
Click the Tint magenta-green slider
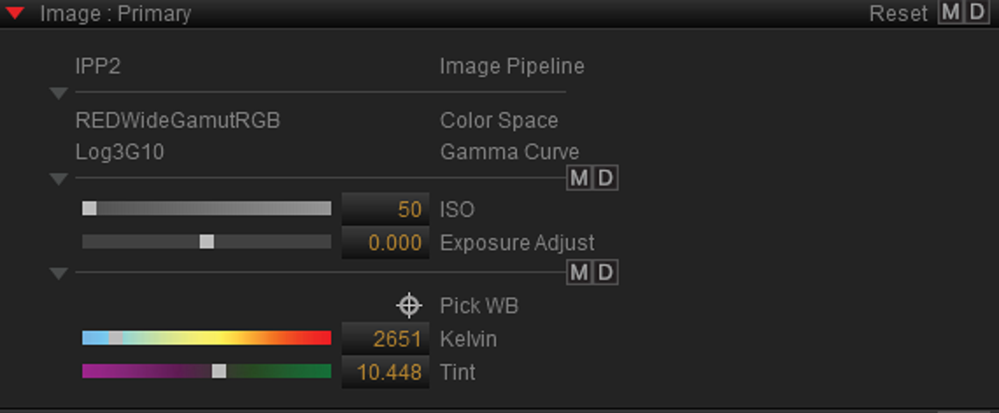207,371
